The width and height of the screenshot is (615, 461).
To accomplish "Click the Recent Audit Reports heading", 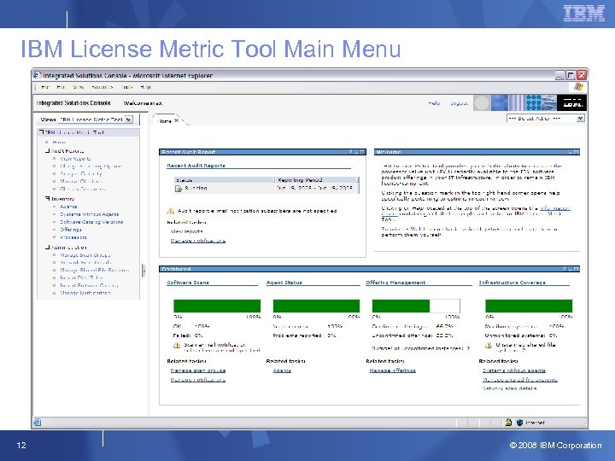I will (x=196, y=166).
